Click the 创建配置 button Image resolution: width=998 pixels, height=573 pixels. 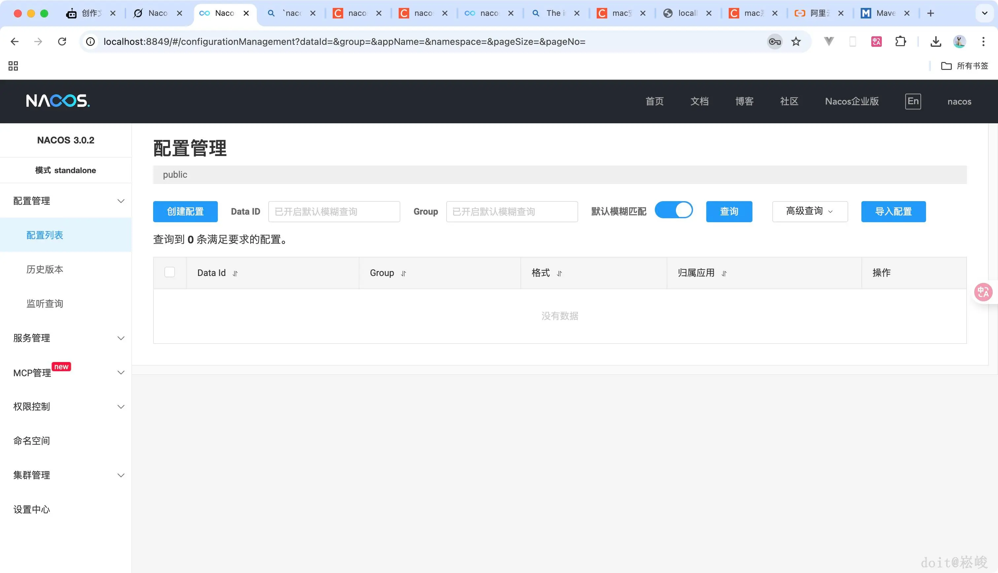[185, 211]
